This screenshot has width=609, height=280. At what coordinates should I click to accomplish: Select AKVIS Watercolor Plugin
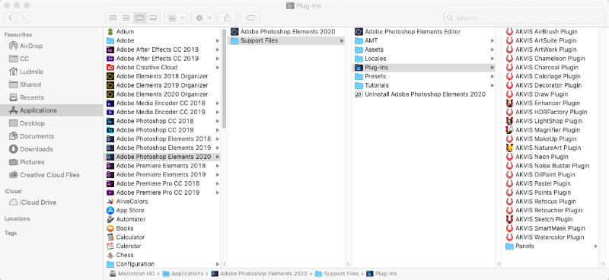coord(545,237)
